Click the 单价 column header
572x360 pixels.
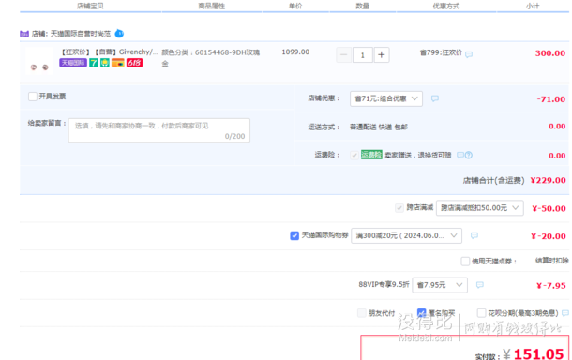295,6
